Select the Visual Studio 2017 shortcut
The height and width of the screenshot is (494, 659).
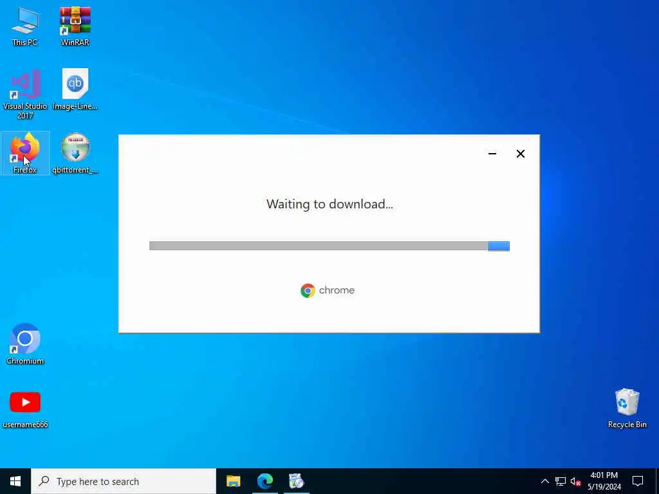click(25, 94)
